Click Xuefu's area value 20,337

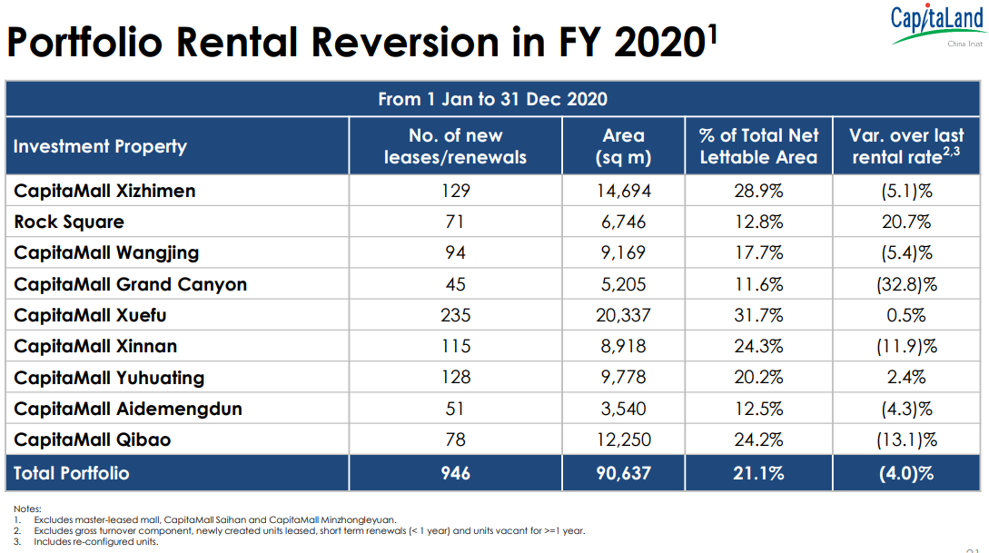623,315
